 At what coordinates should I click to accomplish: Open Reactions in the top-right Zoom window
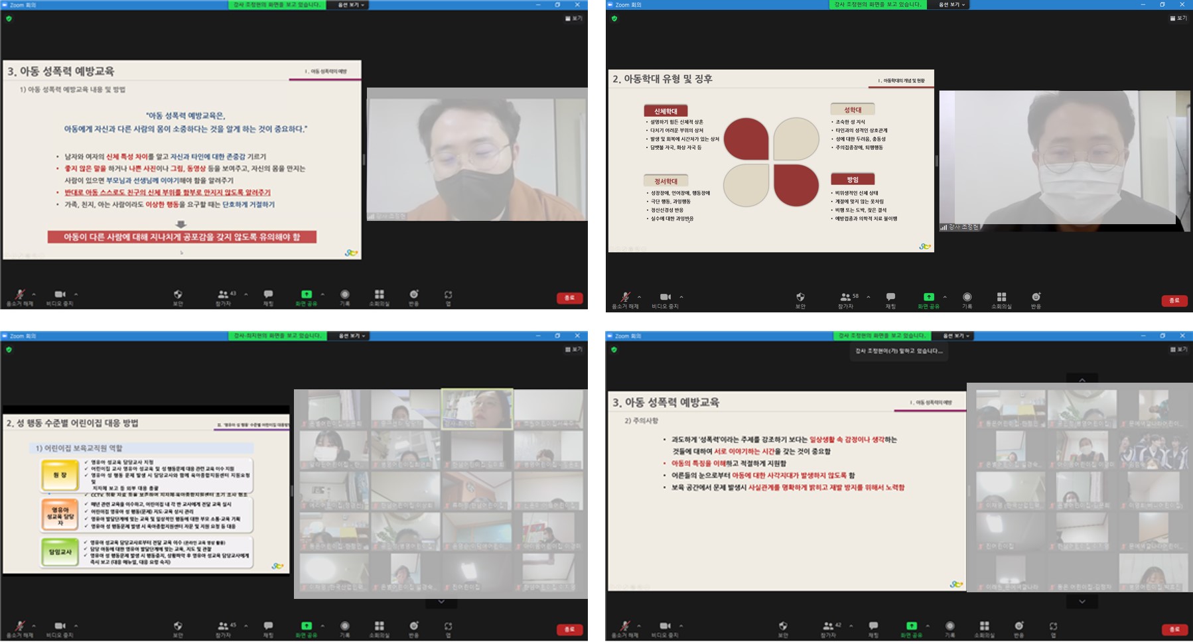tap(1036, 299)
